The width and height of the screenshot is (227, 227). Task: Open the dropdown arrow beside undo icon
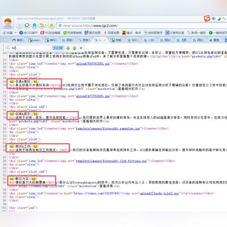point(46,25)
